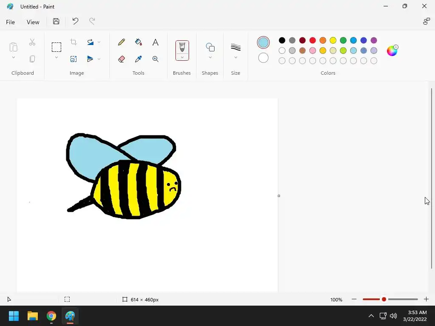
Task: Show hidden icons in system tray
Action: tap(371, 316)
